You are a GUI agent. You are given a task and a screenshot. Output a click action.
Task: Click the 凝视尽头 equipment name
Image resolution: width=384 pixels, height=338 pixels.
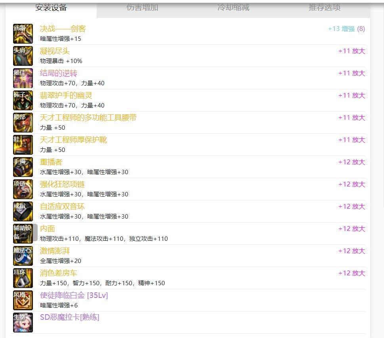[x=55, y=51]
